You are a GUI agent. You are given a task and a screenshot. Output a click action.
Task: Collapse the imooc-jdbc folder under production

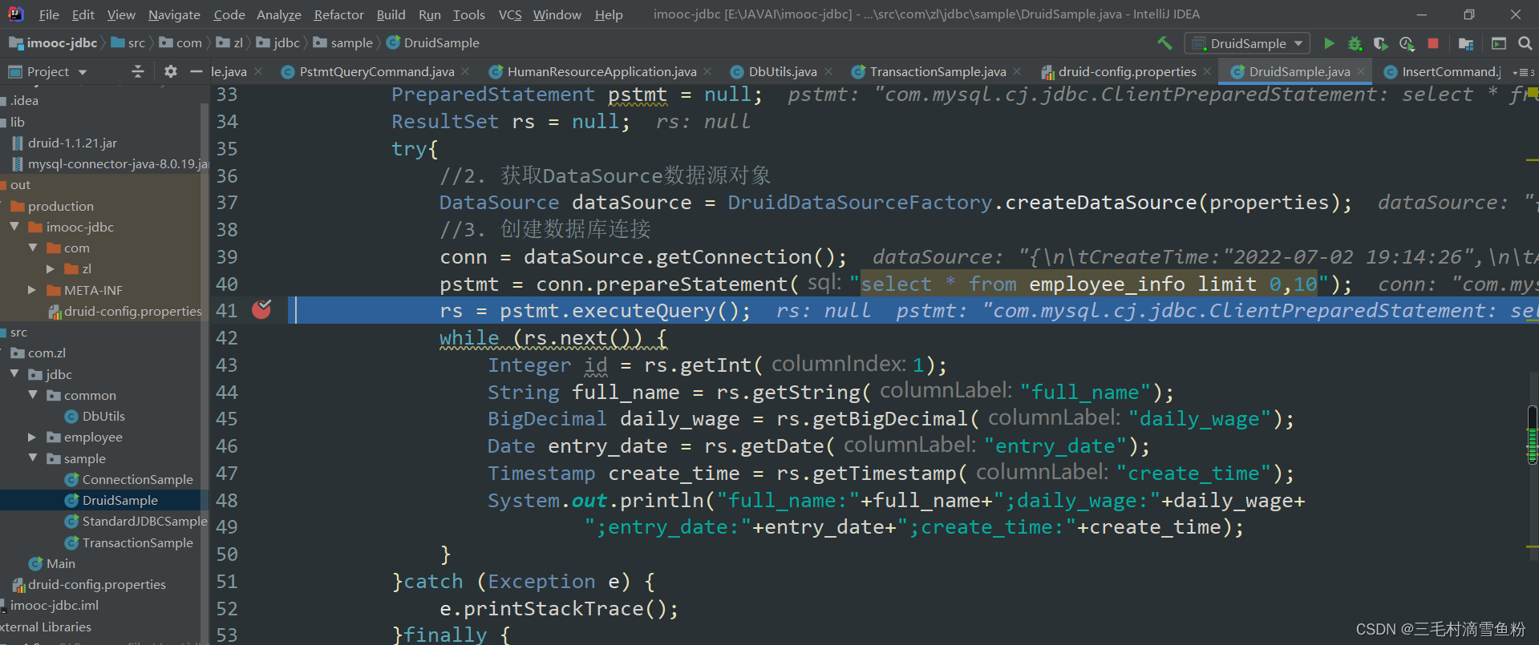14,227
